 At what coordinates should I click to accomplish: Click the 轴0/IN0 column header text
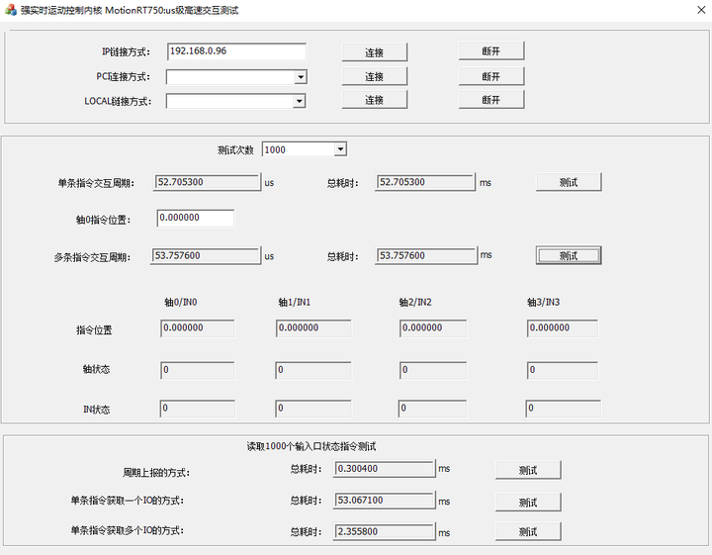[x=181, y=302]
